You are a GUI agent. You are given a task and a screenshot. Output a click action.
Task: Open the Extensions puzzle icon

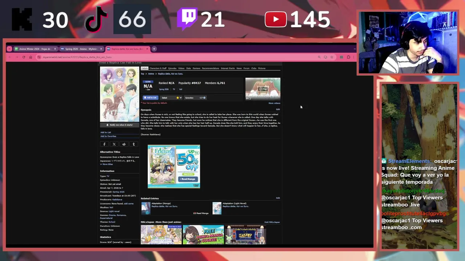(348, 57)
